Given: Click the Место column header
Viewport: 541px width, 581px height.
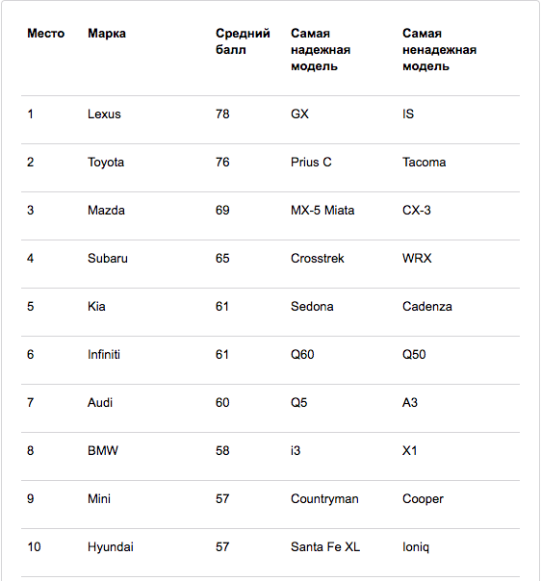Looking at the screenshot, I should (45, 34).
